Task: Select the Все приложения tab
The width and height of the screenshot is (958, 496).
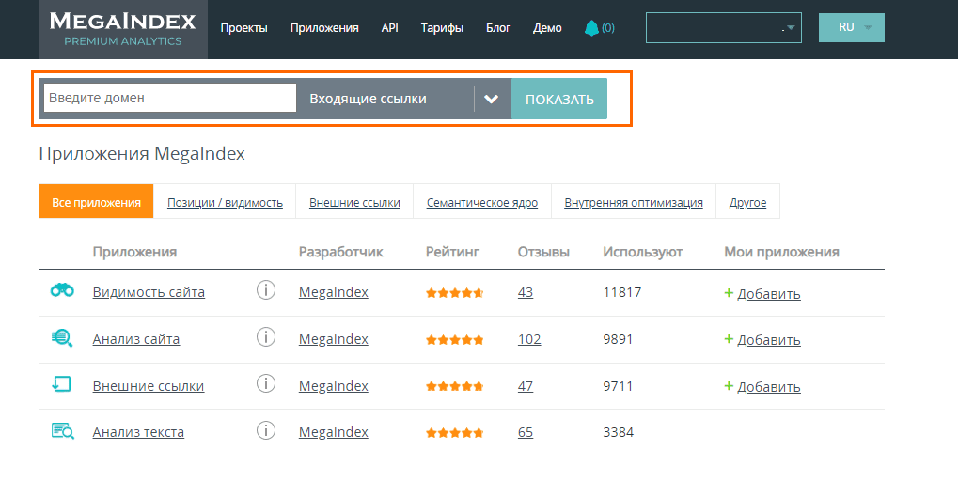Action: point(96,201)
